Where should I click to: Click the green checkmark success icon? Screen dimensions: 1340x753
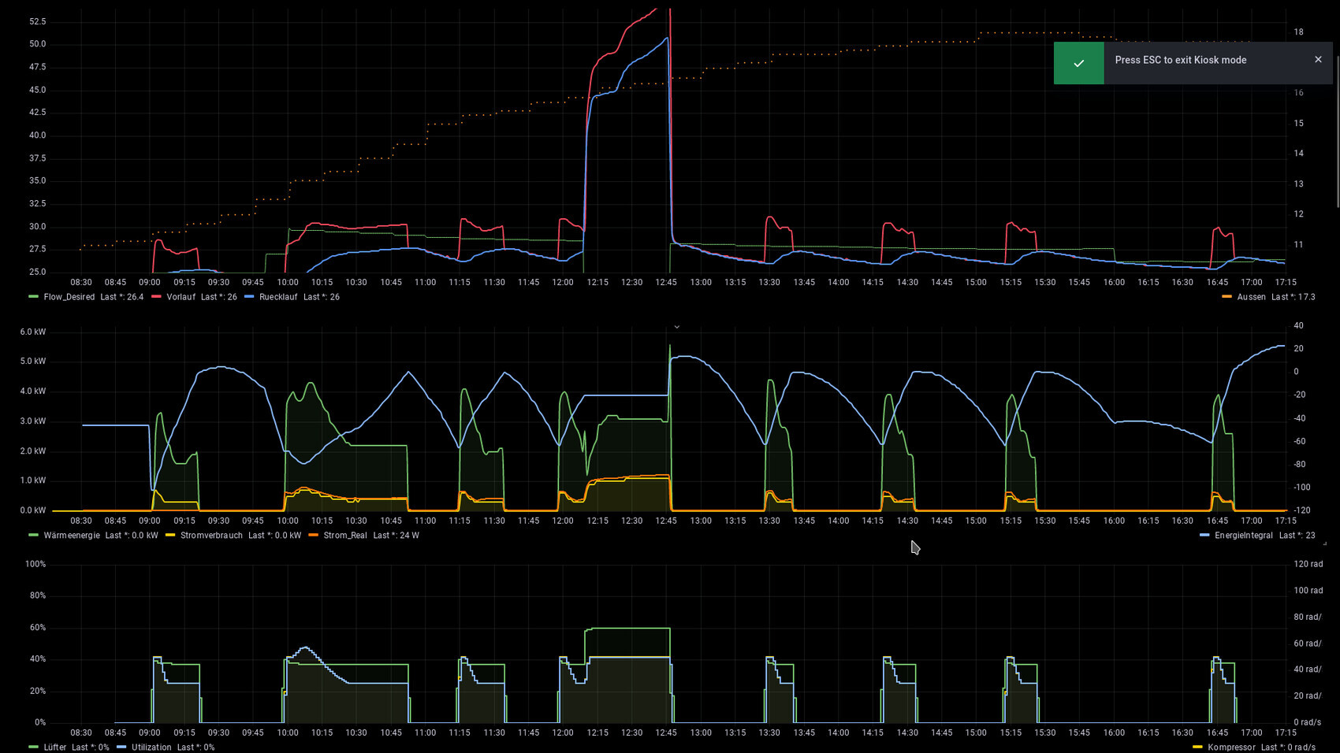(x=1078, y=63)
